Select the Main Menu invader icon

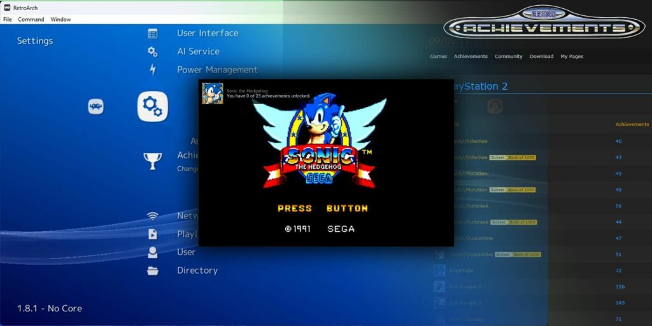pyautogui.click(x=96, y=106)
